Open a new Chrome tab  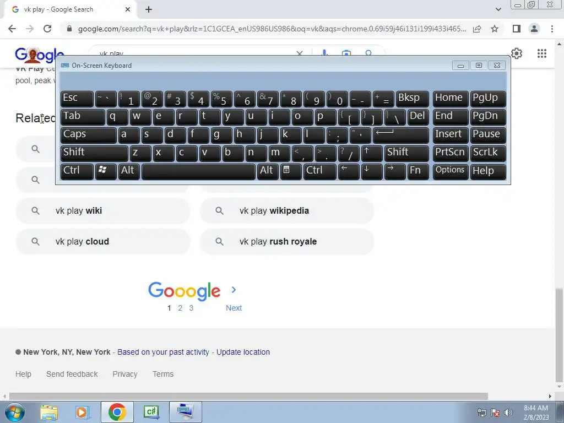149,10
